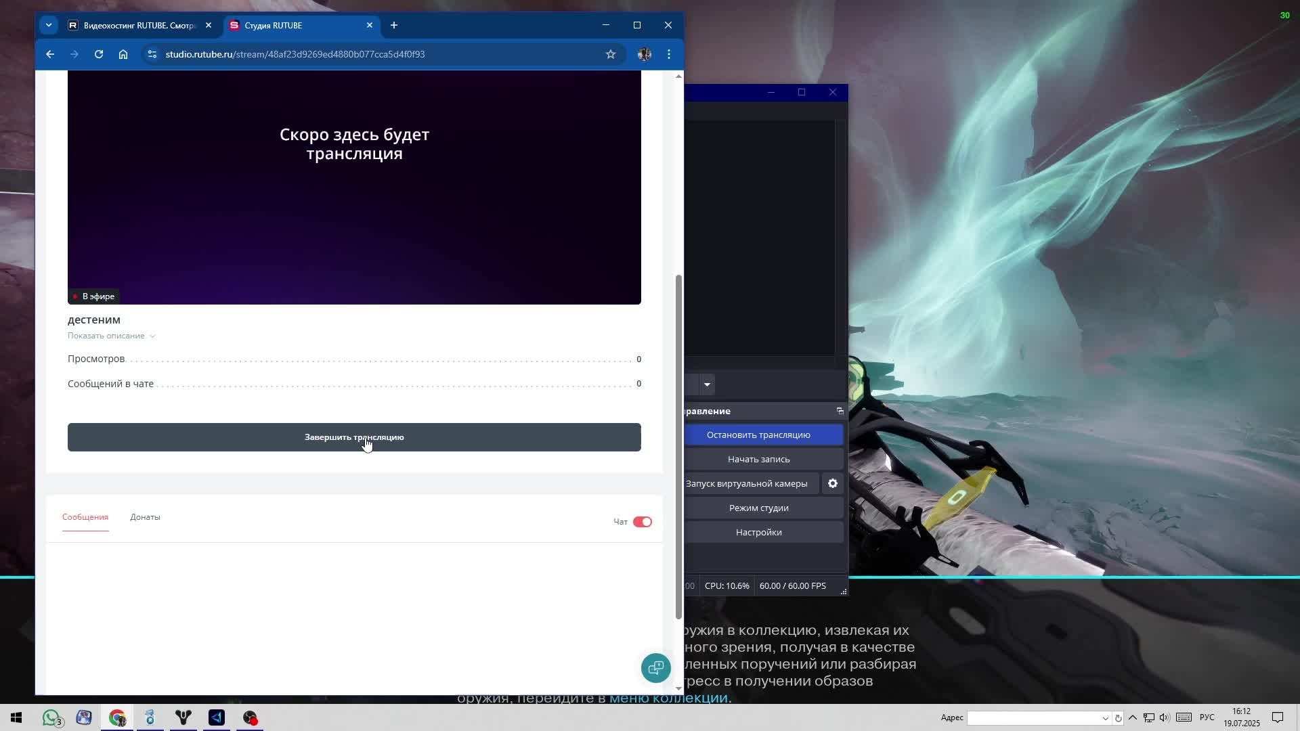Open the Chrome profile avatar
Screen dimensions: 1300x731
pos(645,54)
